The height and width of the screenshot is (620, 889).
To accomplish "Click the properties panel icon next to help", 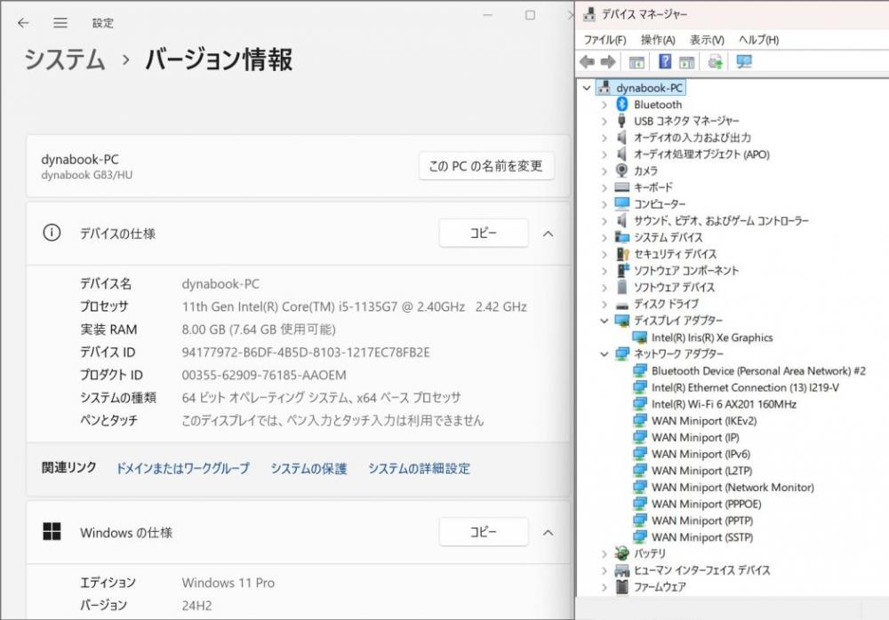I will (686, 62).
